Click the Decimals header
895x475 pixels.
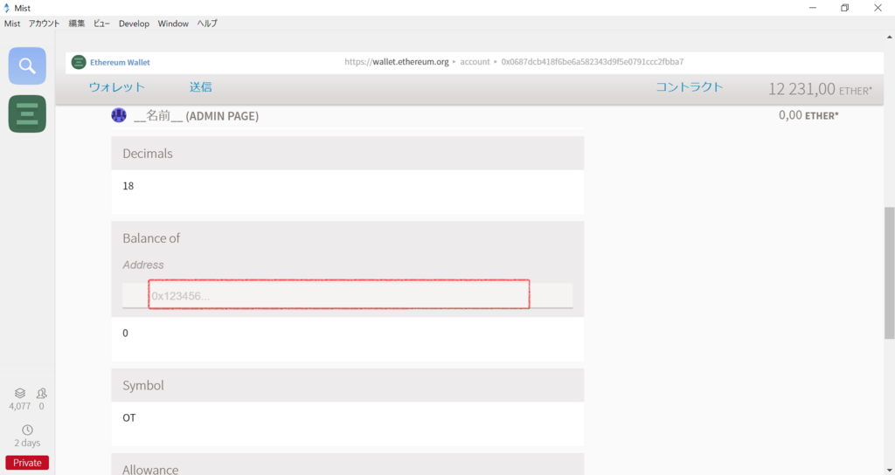click(348, 153)
